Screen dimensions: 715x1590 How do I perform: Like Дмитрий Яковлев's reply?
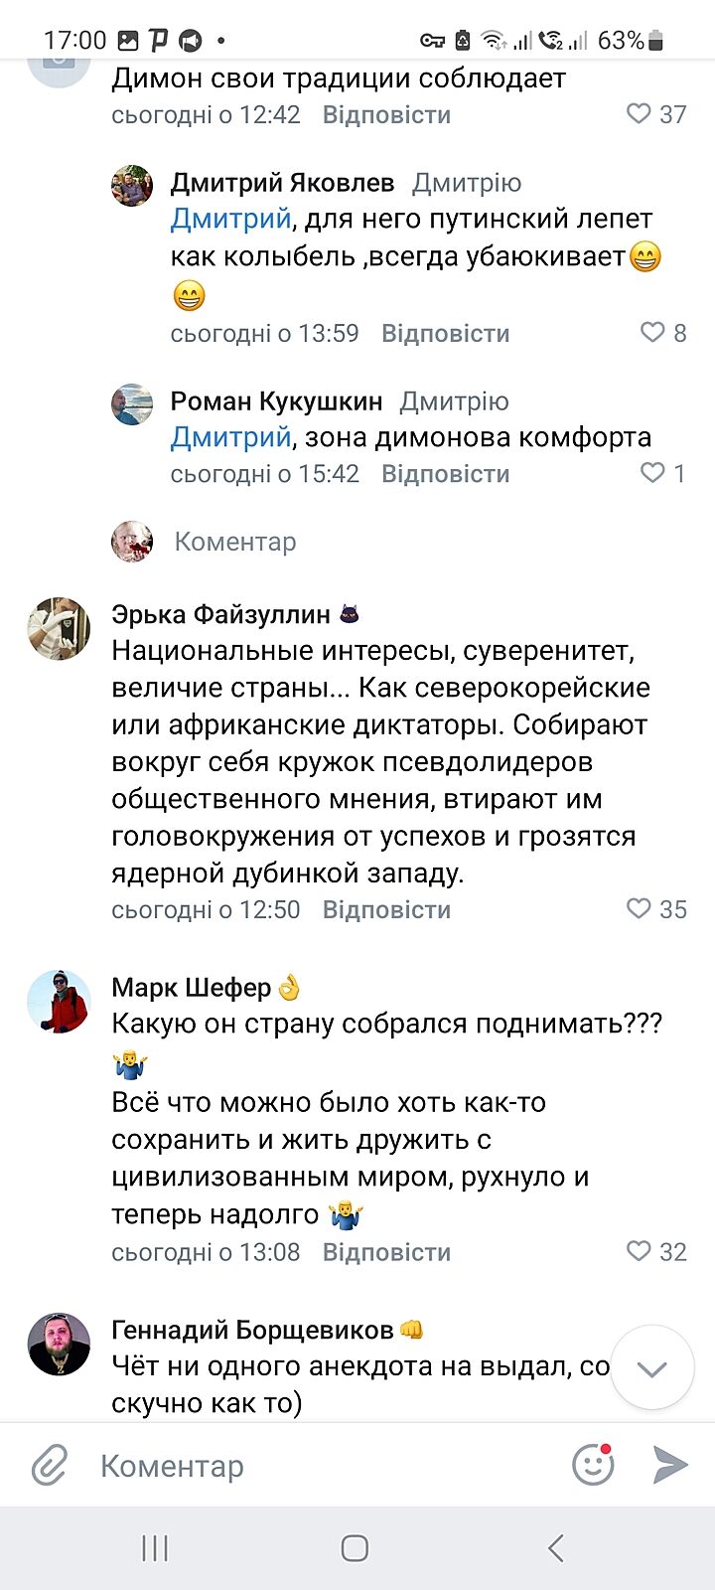(x=652, y=332)
